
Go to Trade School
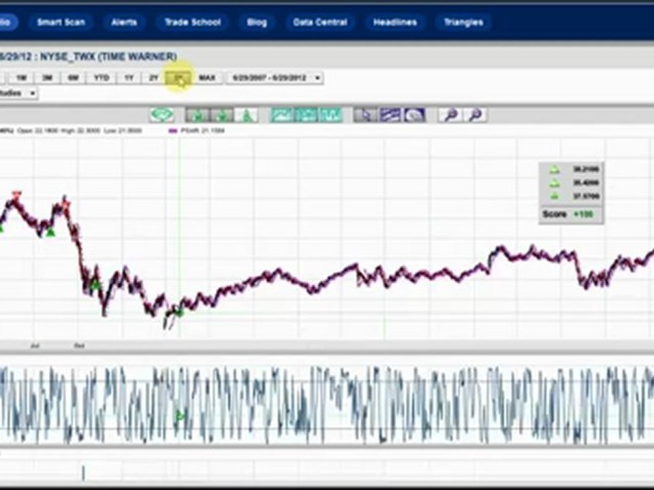click(x=192, y=22)
